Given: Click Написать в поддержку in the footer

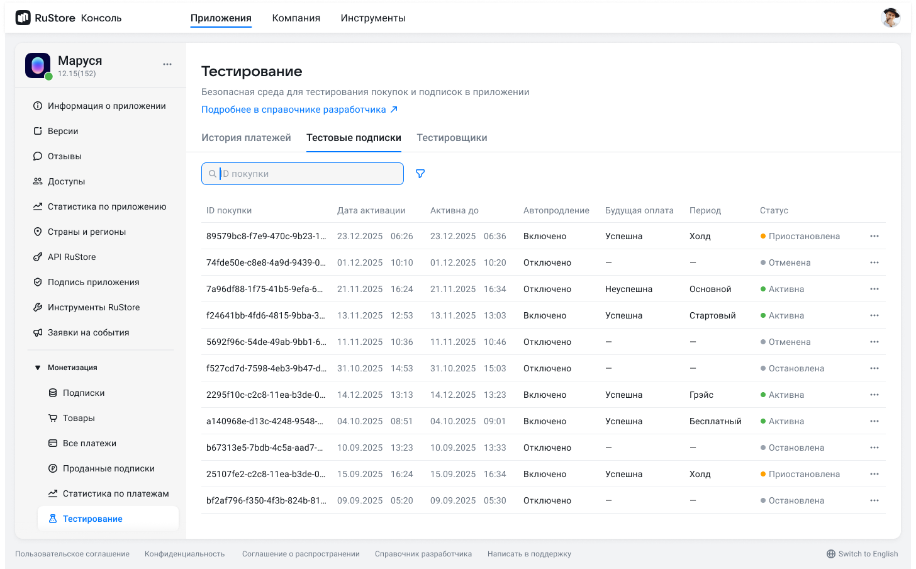Looking at the screenshot, I should point(529,554).
